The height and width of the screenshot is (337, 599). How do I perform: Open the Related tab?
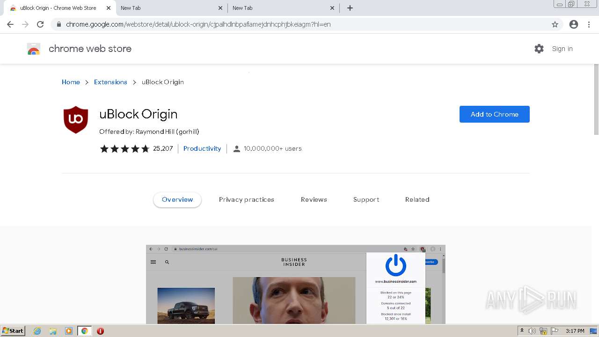click(417, 199)
